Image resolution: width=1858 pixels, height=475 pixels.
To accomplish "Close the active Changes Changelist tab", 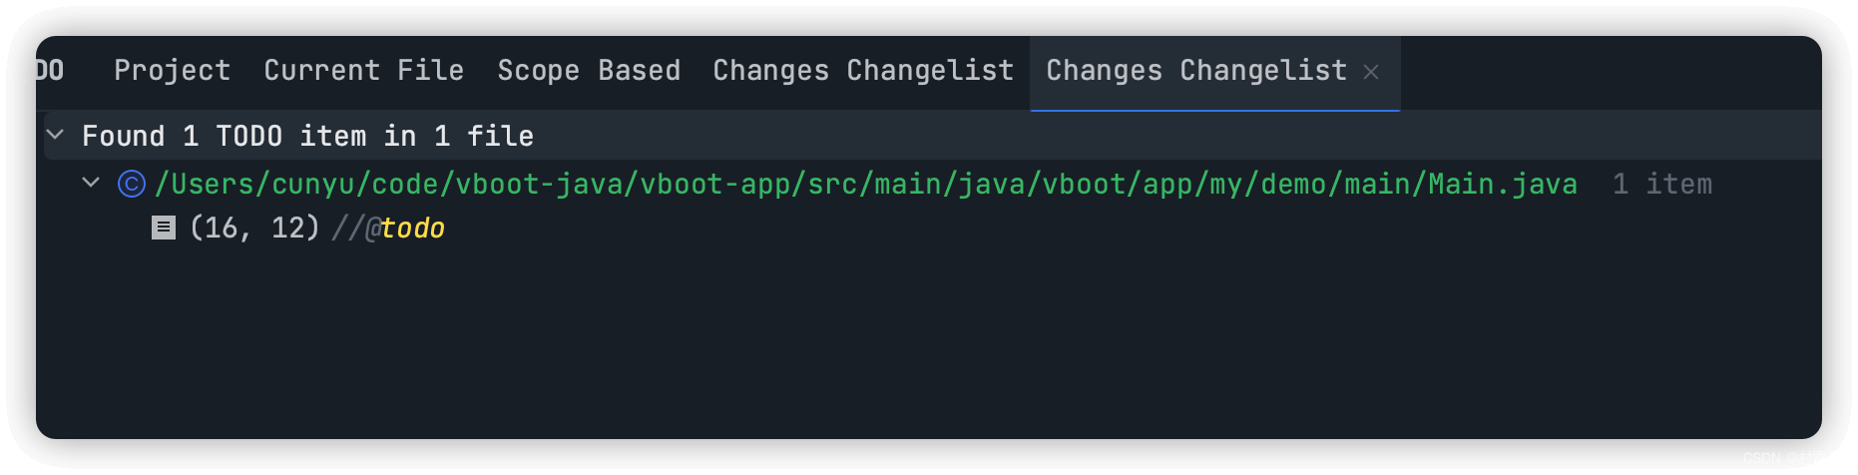I will click(x=1371, y=72).
